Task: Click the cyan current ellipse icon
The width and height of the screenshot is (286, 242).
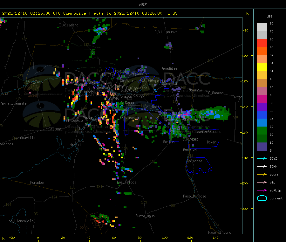Action: pos(262,198)
